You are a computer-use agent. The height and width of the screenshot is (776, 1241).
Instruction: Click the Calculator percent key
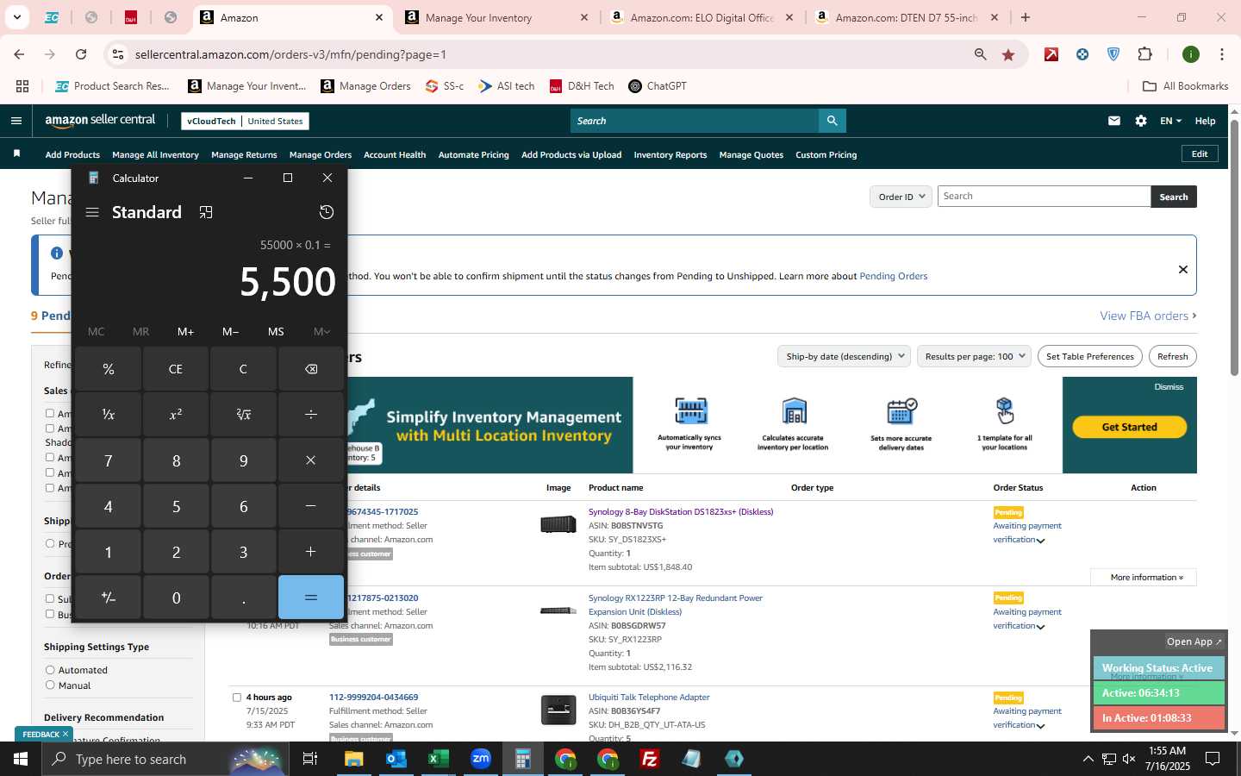109,369
